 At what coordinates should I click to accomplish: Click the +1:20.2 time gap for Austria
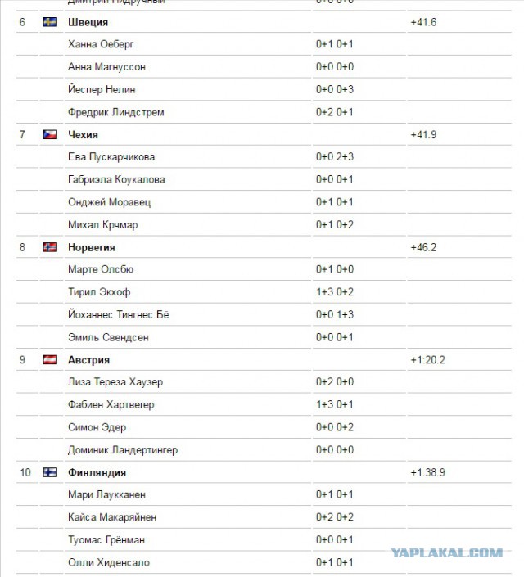(428, 360)
